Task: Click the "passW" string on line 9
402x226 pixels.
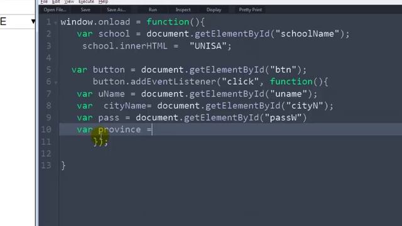Action: [283, 117]
